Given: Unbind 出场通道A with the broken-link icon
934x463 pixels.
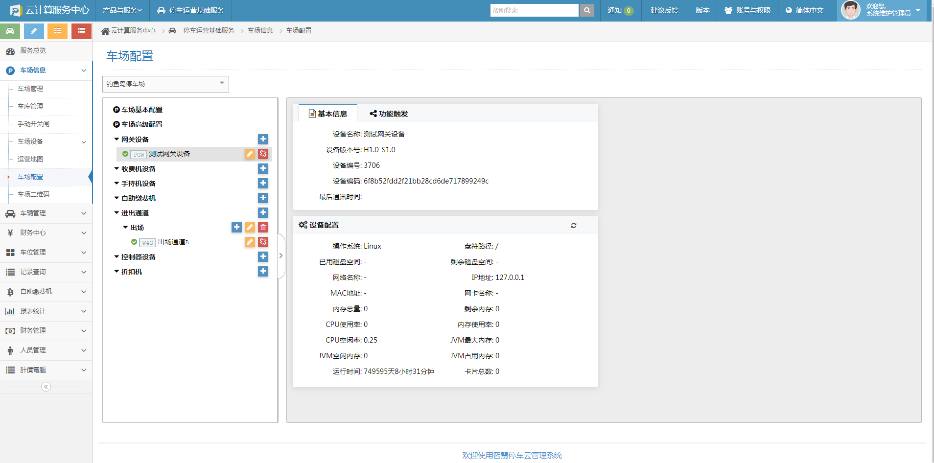Looking at the screenshot, I should point(263,242).
